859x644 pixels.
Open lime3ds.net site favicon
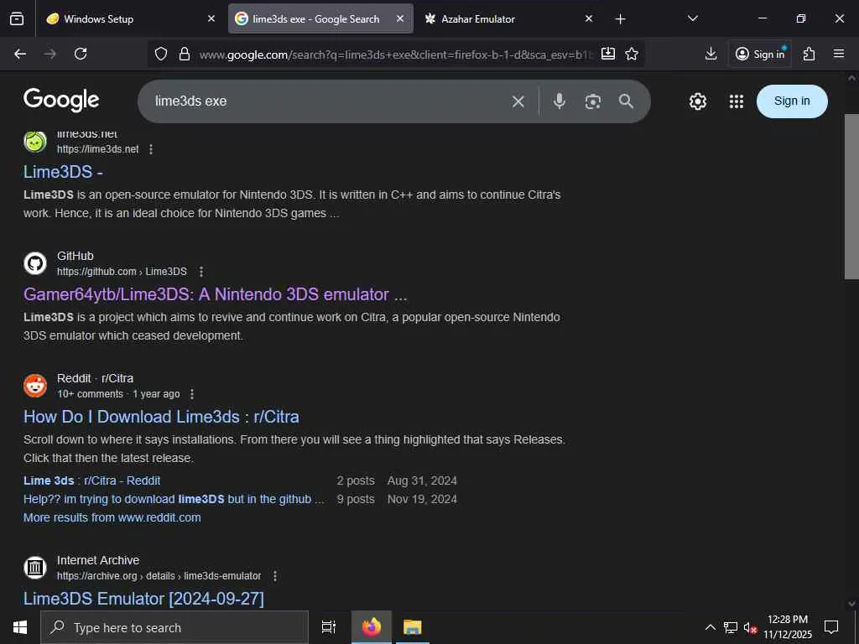coord(35,141)
